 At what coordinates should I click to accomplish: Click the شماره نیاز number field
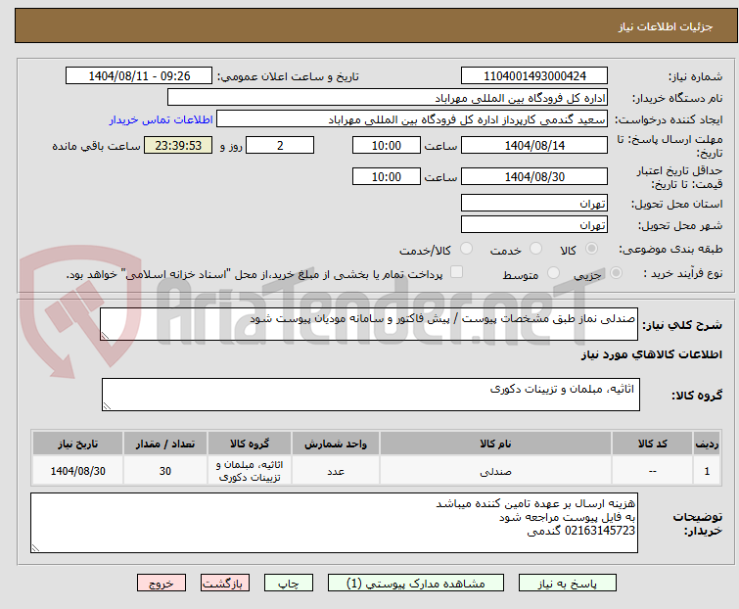tap(534, 76)
